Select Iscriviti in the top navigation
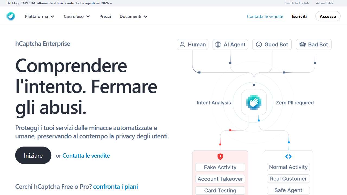The height and width of the screenshot is (195, 347). pyautogui.click(x=299, y=17)
